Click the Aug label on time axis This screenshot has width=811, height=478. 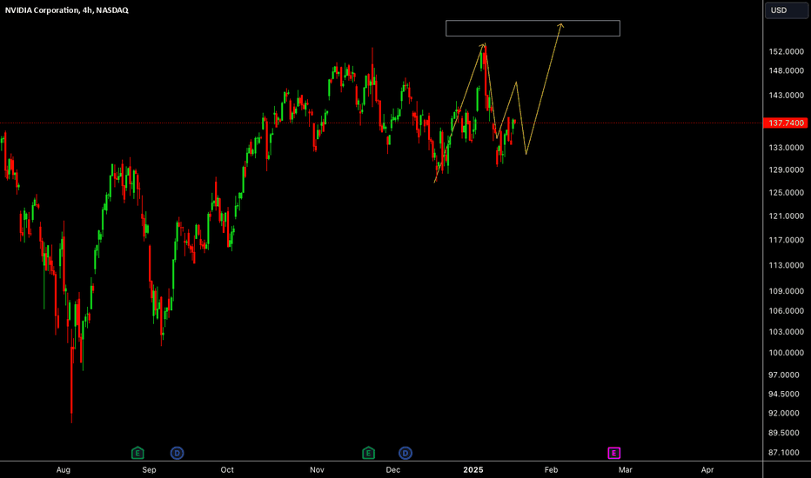64,469
